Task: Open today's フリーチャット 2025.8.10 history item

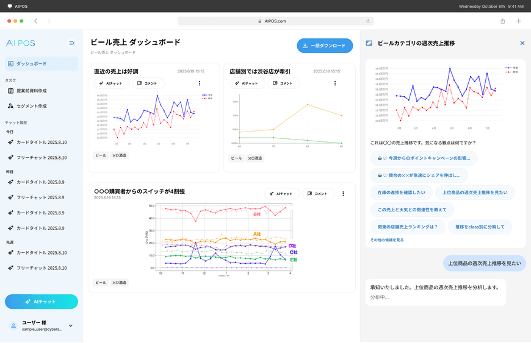Action: coord(41,157)
